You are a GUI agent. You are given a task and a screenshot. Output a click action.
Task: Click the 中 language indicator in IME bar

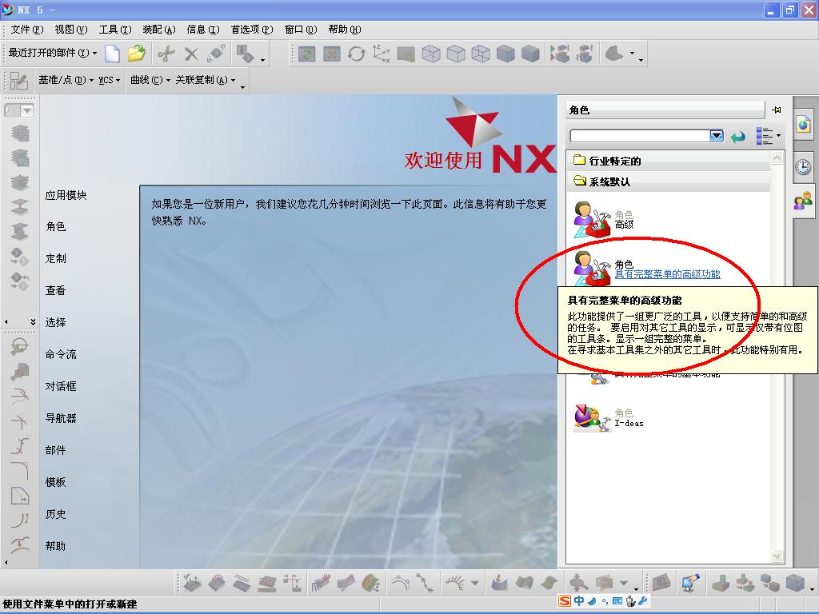(x=579, y=601)
